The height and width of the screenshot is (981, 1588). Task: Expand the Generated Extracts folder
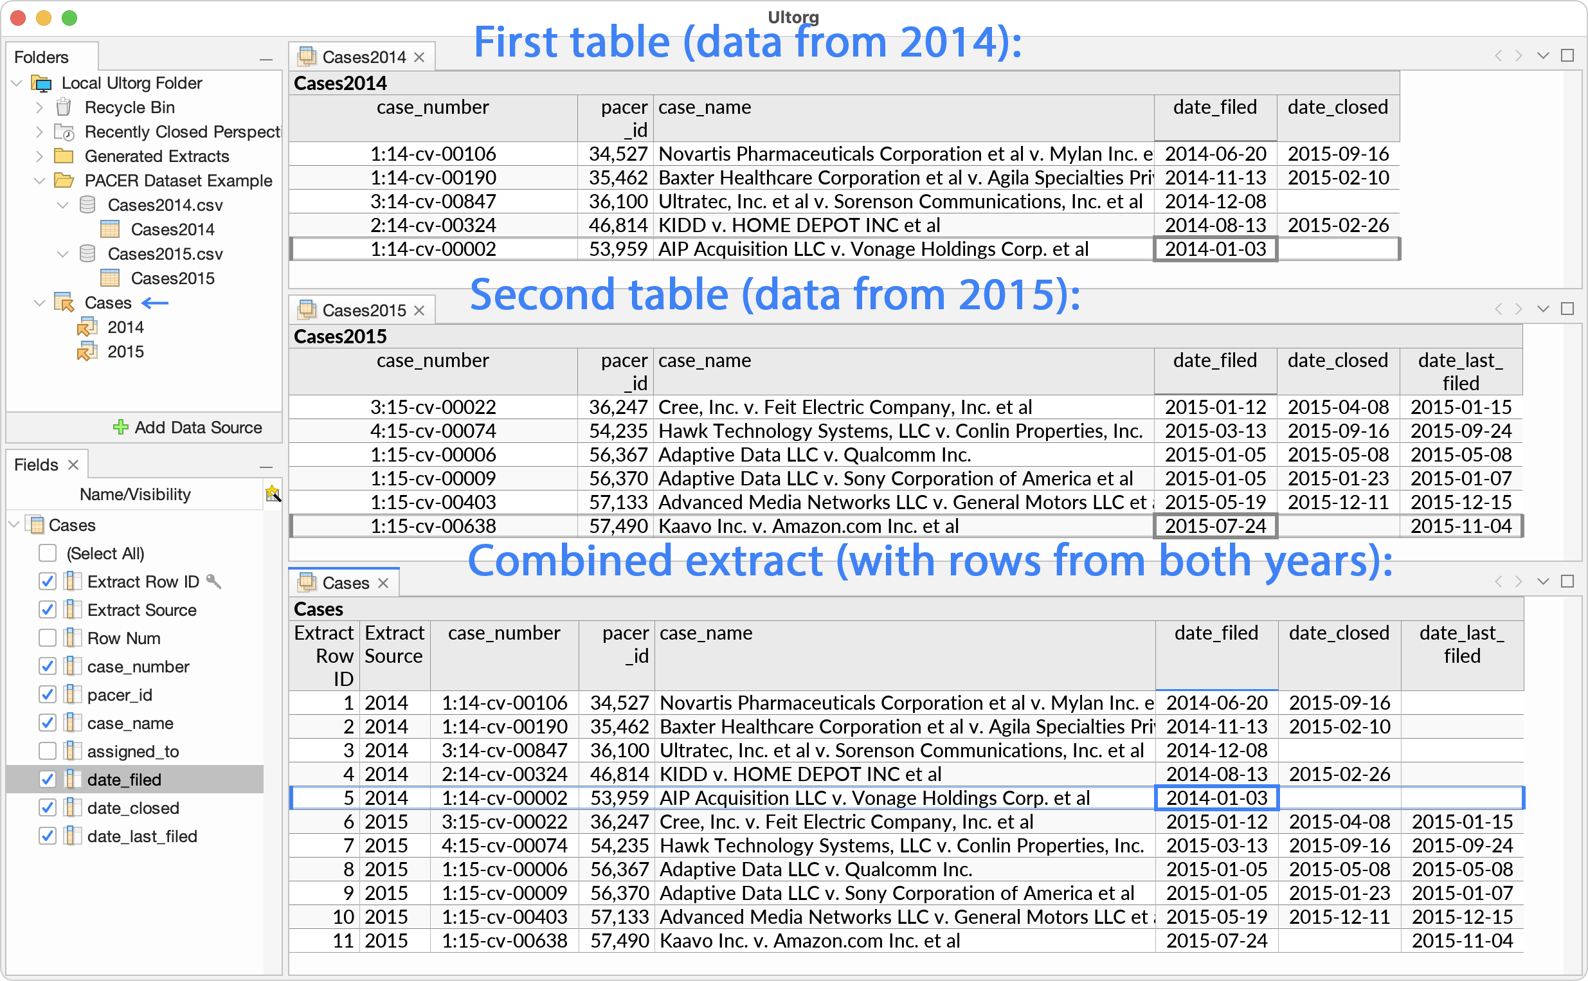point(39,156)
